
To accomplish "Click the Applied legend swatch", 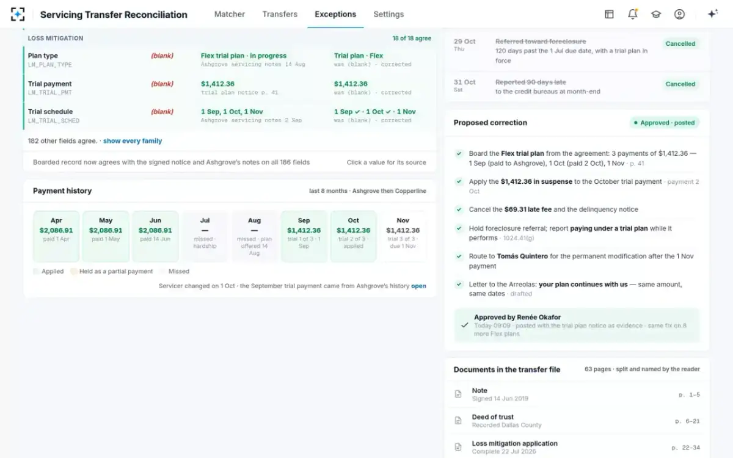I will tap(36, 271).
